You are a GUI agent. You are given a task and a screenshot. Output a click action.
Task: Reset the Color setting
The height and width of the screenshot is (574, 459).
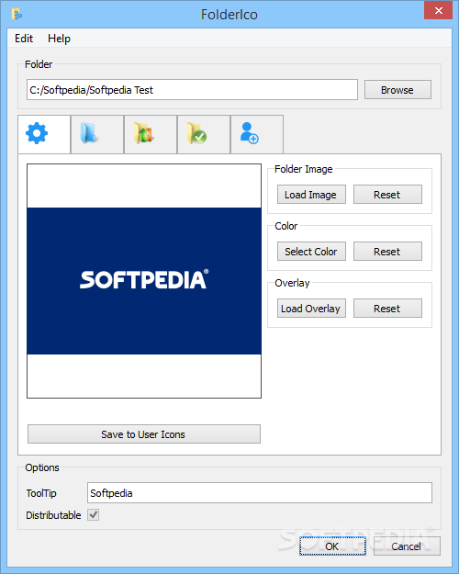click(x=387, y=252)
